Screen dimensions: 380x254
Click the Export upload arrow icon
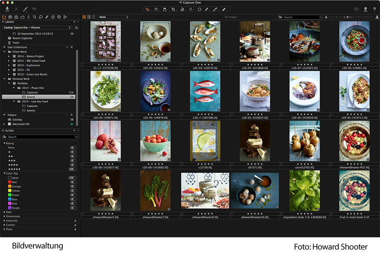(x=365, y=9)
